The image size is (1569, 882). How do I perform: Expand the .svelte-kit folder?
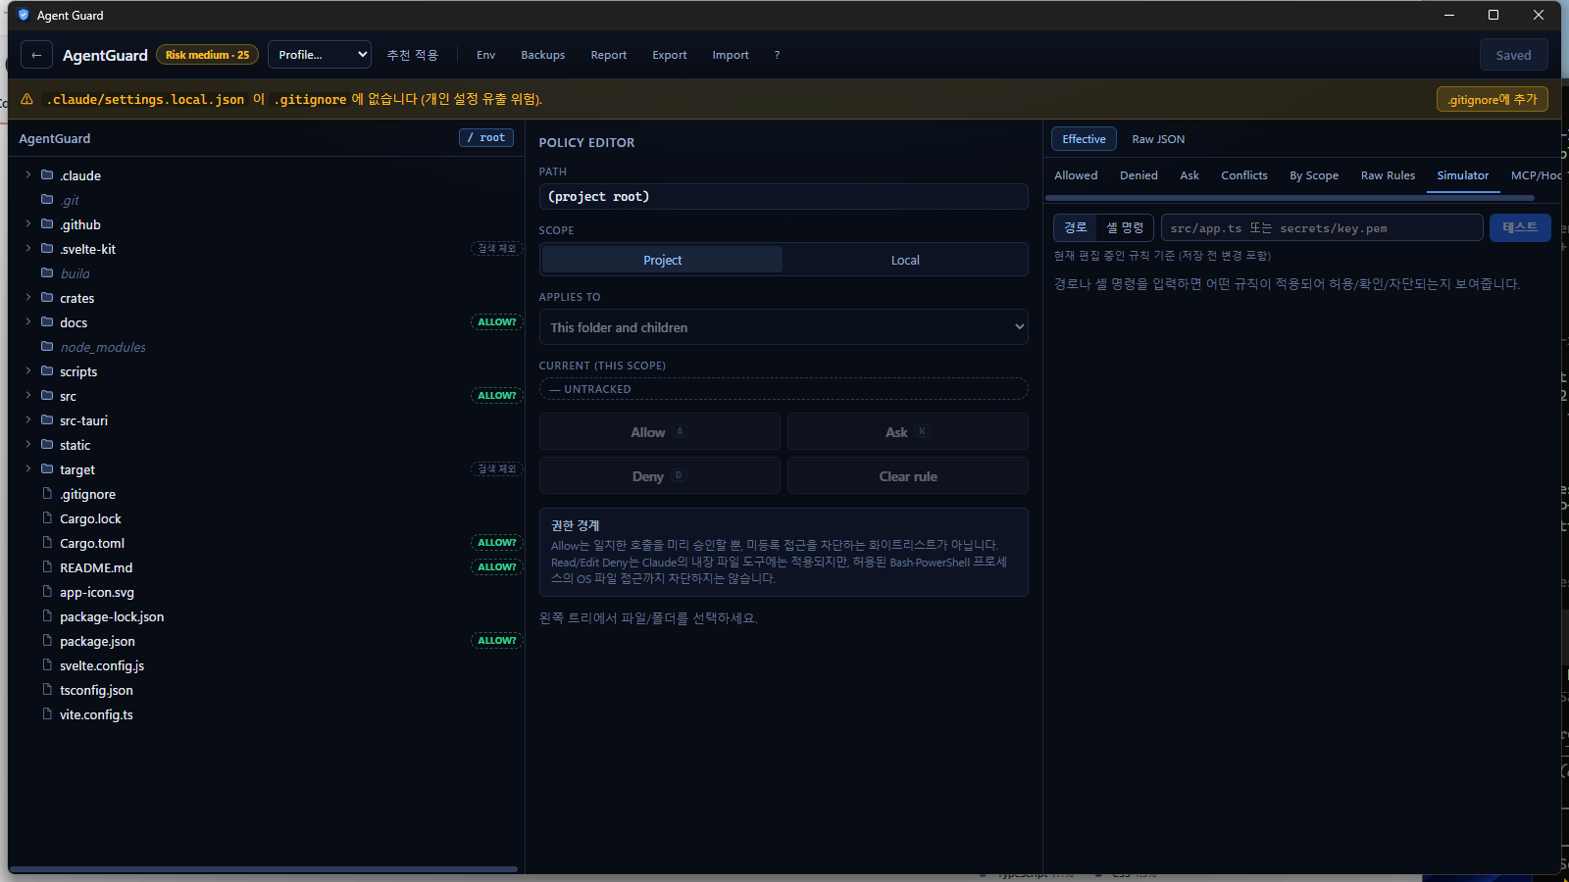[x=27, y=248]
